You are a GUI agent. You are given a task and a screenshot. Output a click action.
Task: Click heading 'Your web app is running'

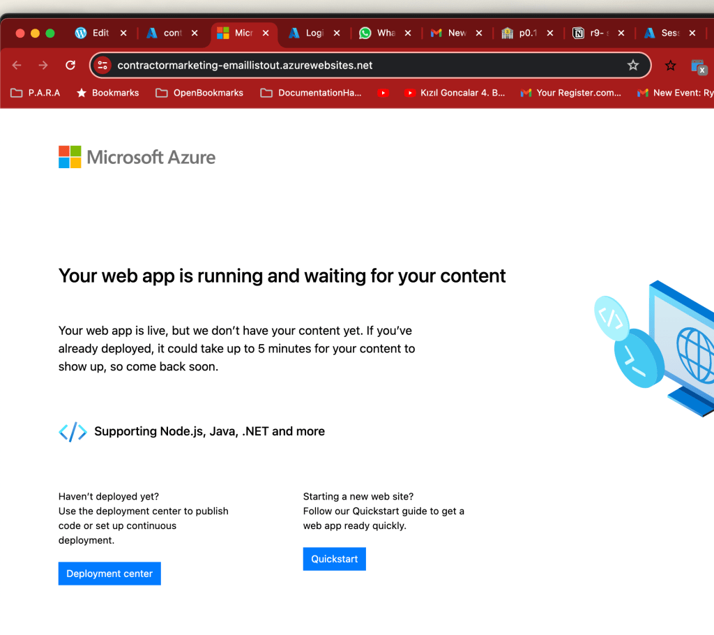pyautogui.click(x=282, y=276)
